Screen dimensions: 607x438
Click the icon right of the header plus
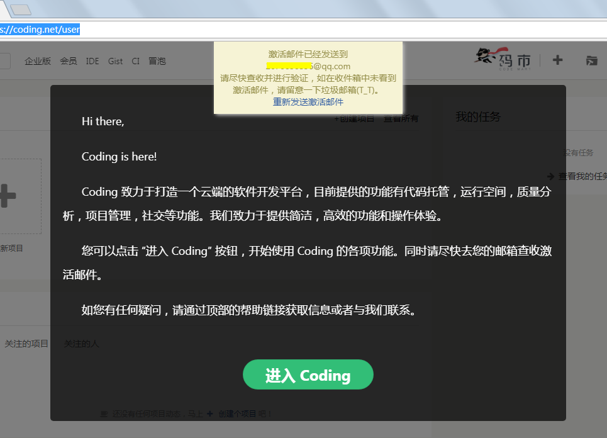click(x=591, y=60)
